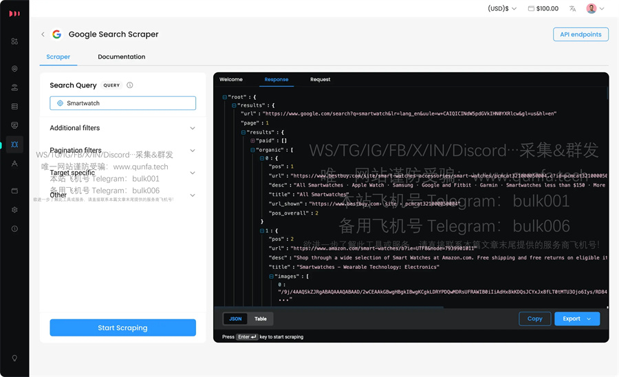Open the browser-mask sidebar icon
Viewport: 619px width, 377px height.
point(14,125)
